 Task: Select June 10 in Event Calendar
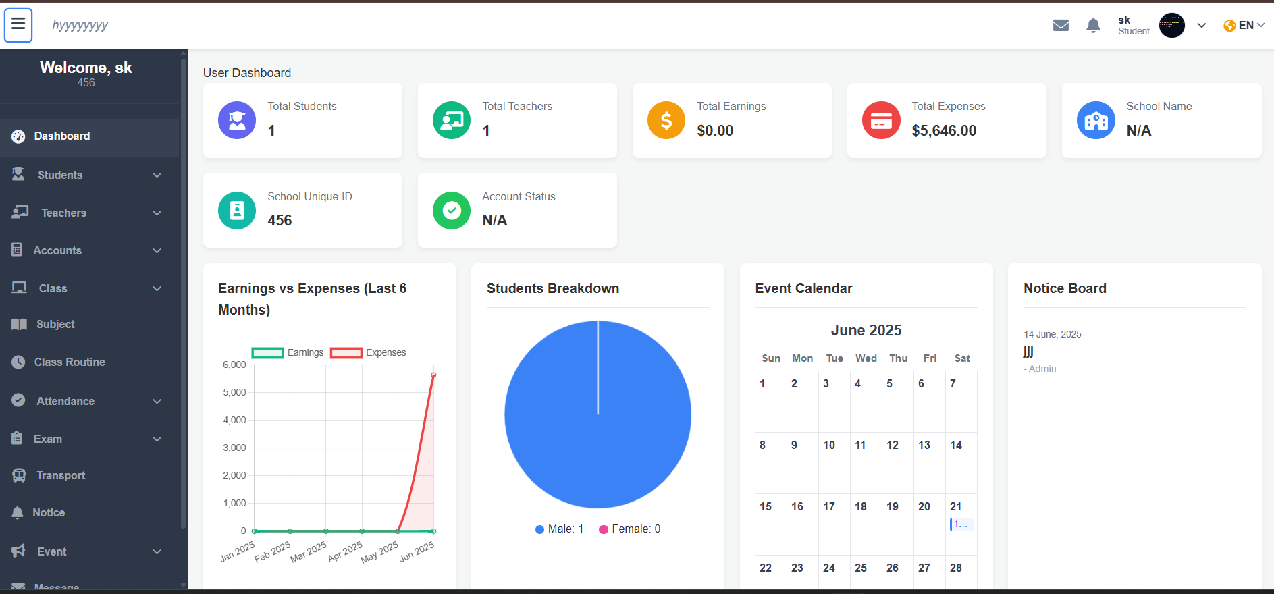834,463
